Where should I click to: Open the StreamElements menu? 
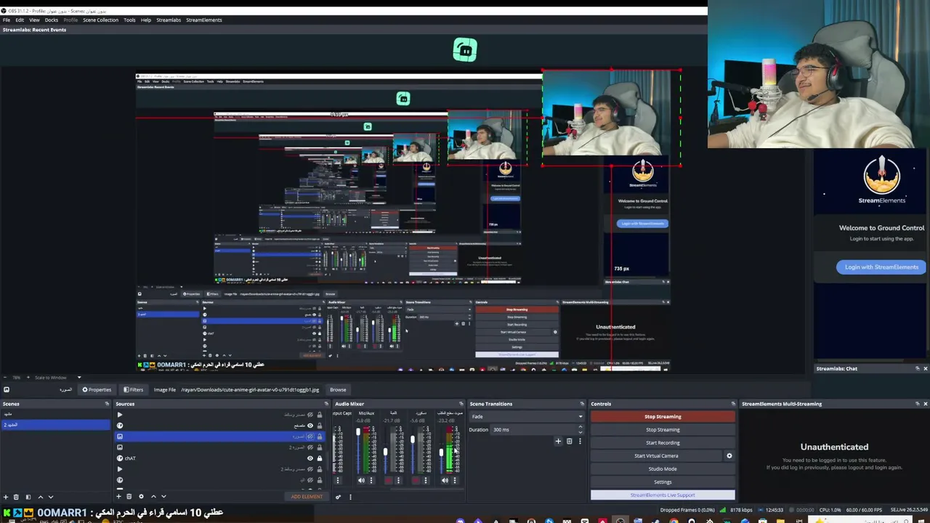click(204, 20)
